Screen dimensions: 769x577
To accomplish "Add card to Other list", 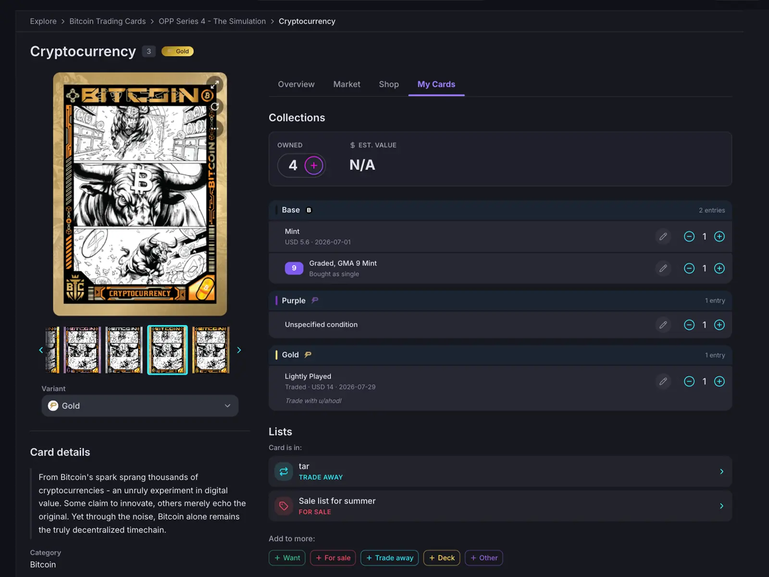I will (484, 558).
